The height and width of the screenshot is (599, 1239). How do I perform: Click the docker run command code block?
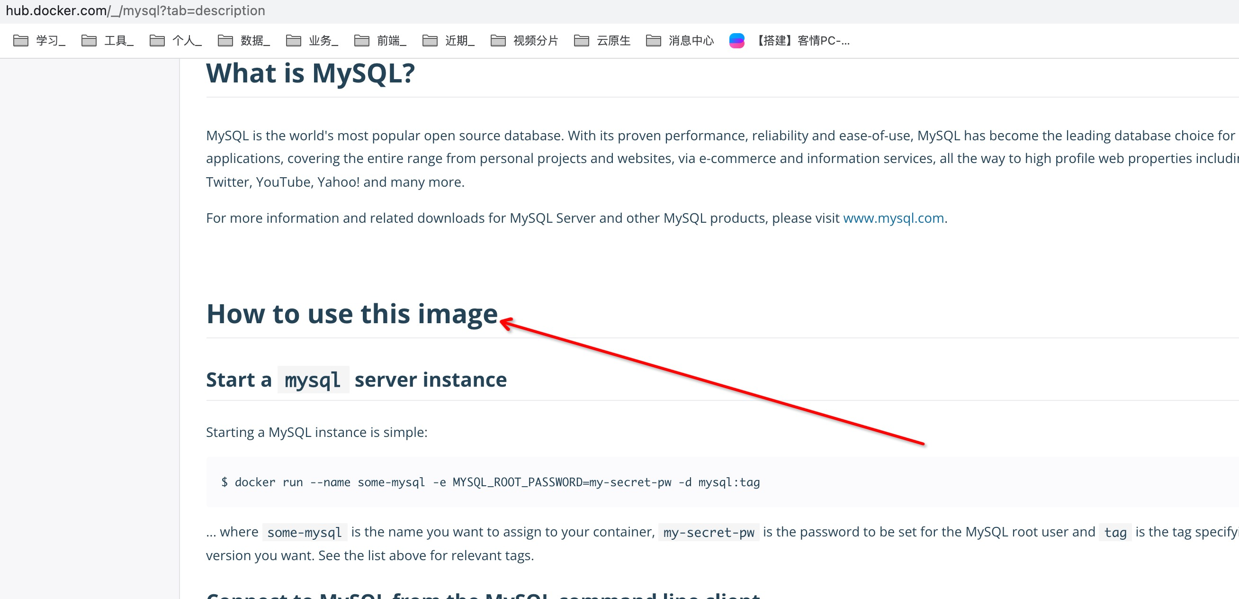(722, 482)
